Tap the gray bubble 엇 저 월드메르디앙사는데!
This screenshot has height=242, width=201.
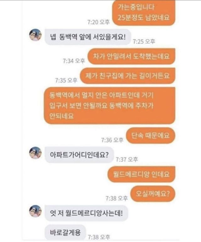coord(86,213)
